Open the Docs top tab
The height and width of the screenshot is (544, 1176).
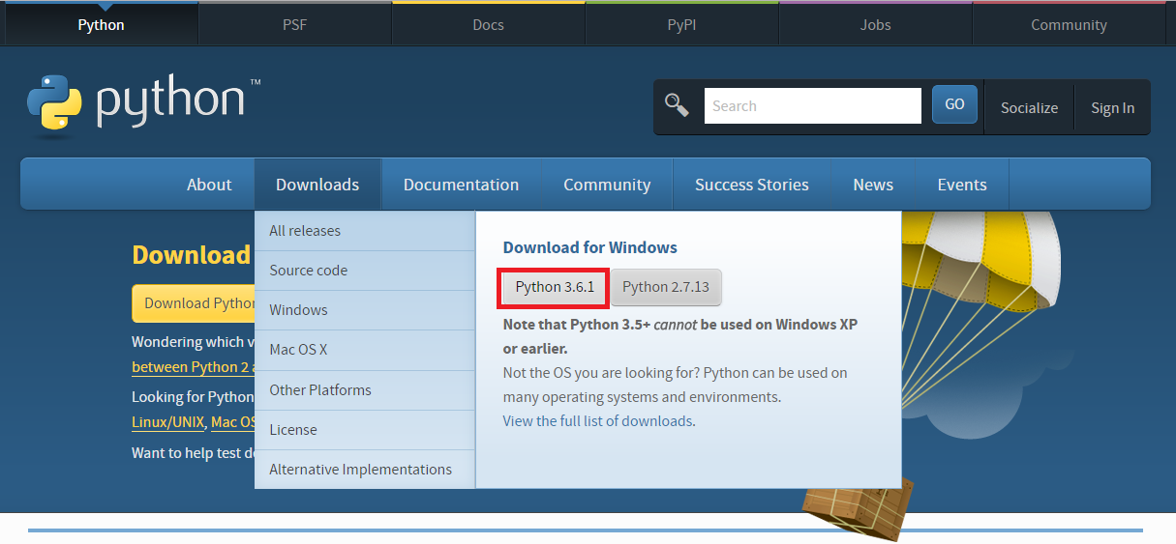click(488, 25)
